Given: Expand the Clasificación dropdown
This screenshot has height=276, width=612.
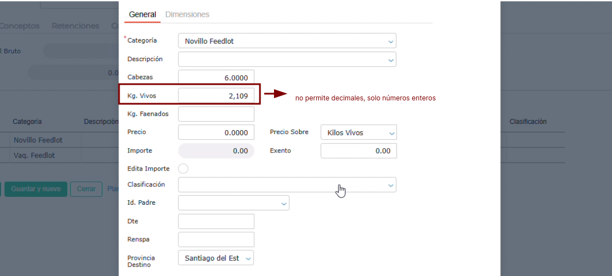Looking at the screenshot, I should pyautogui.click(x=286, y=185).
